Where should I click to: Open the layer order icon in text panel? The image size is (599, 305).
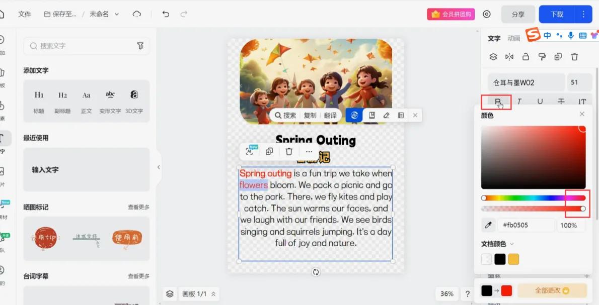pyautogui.click(x=493, y=57)
